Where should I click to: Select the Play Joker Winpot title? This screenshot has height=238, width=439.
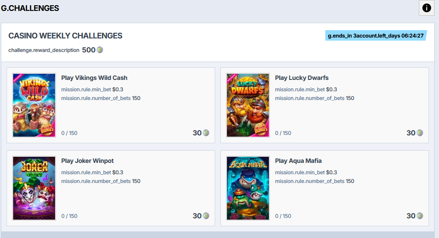pyautogui.click(x=87, y=161)
